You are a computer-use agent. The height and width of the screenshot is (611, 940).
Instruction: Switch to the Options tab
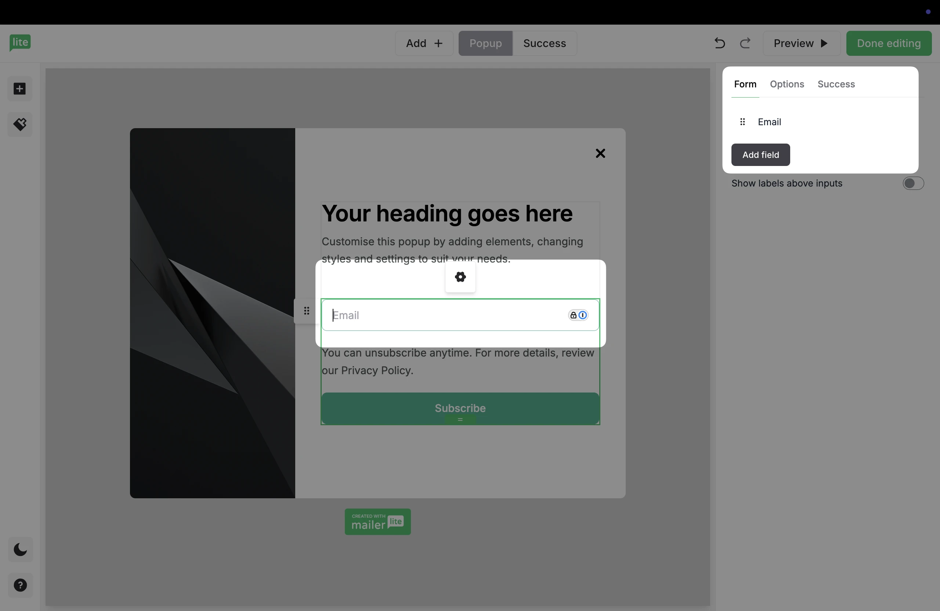tap(787, 84)
